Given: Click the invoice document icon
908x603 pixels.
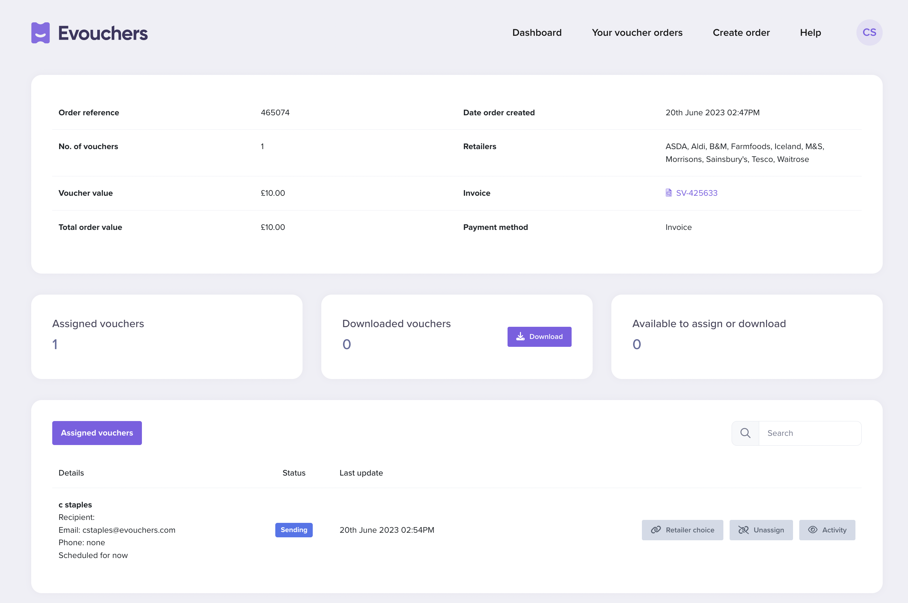Looking at the screenshot, I should tap(669, 193).
